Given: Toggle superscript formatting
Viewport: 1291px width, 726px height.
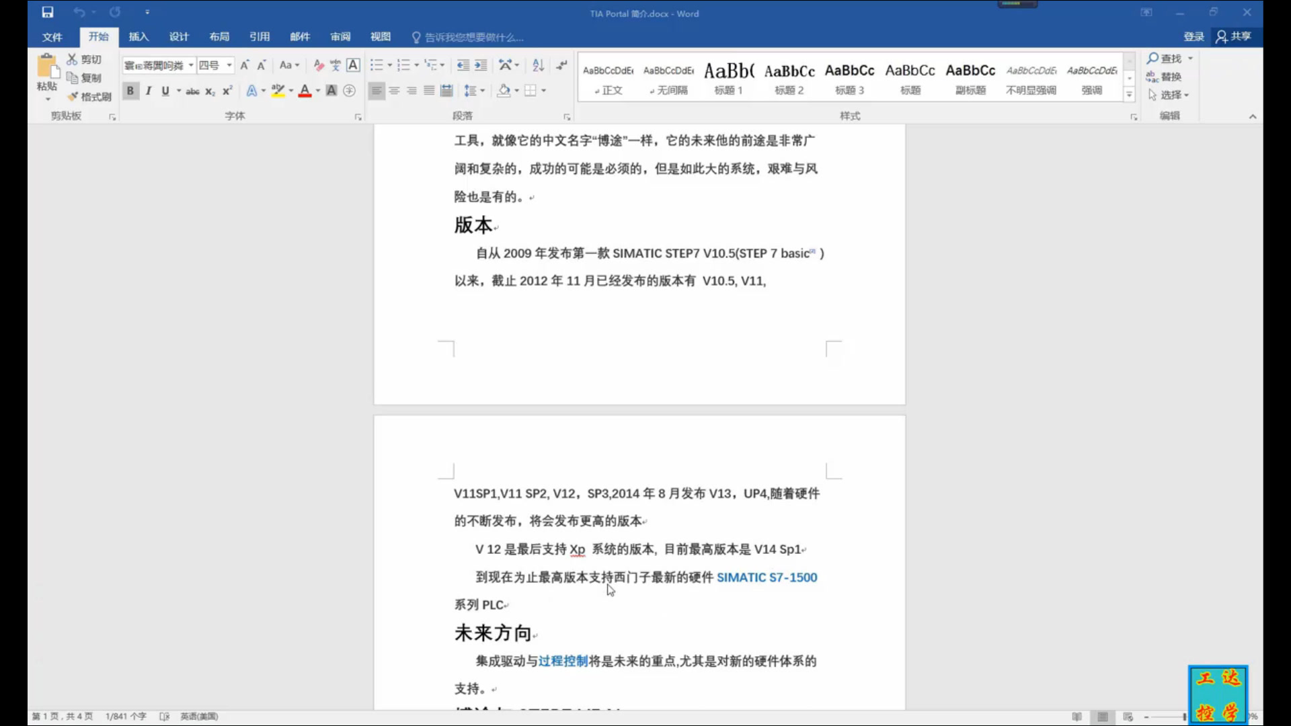Looking at the screenshot, I should point(227,91).
